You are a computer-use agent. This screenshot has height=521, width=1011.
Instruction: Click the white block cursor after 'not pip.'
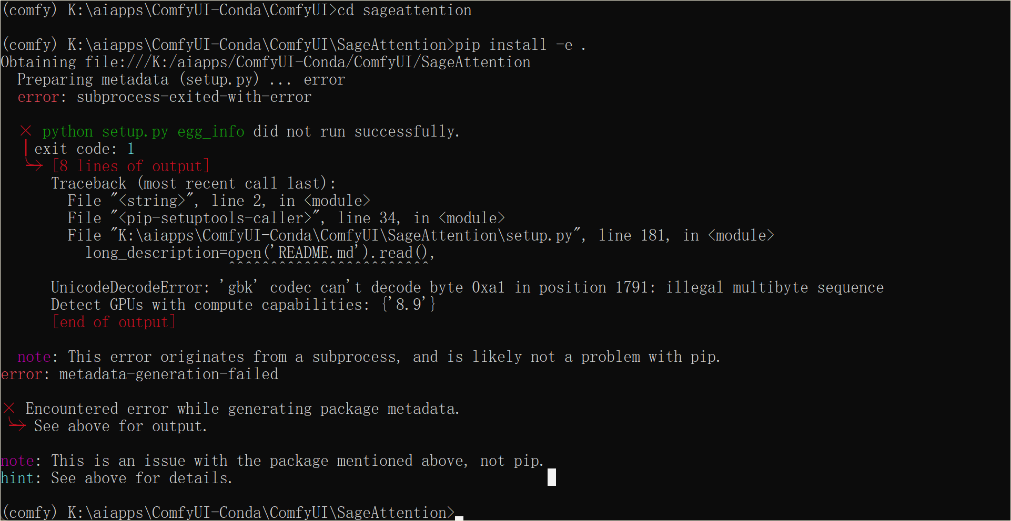[552, 477]
